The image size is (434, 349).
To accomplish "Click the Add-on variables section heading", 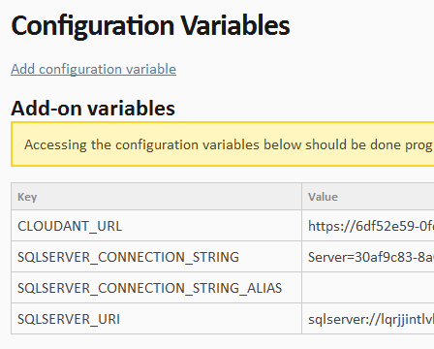I will pyautogui.click(x=93, y=108).
